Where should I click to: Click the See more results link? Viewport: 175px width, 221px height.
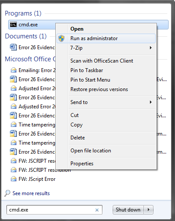pos(31,193)
